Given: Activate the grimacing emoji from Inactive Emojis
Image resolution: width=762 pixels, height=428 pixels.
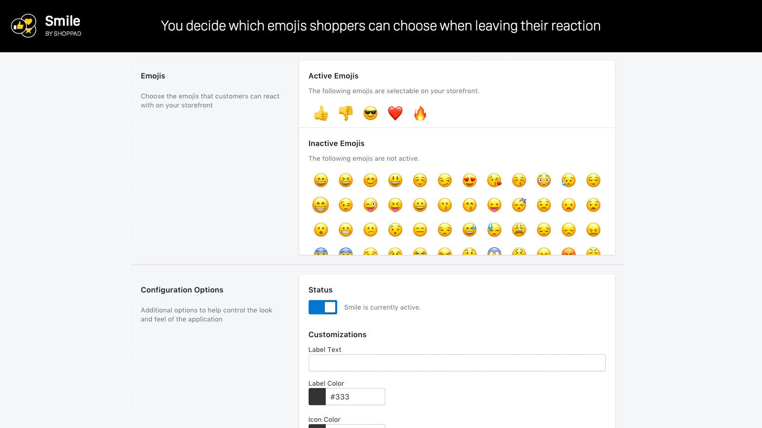Looking at the screenshot, I should [345, 230].
